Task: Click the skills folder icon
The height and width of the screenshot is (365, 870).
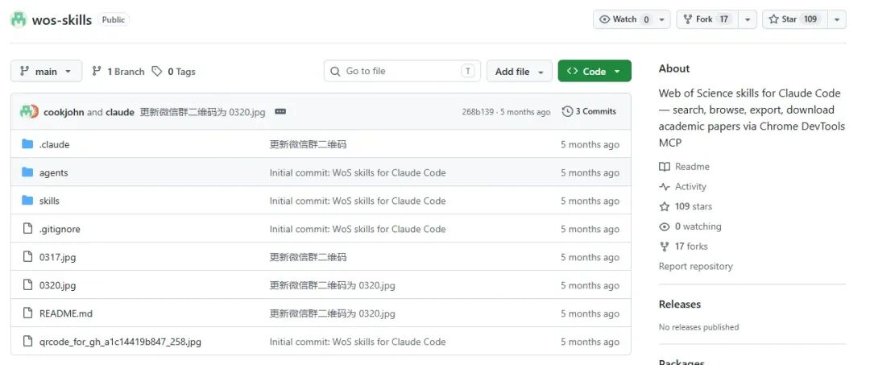Action: 27,201
